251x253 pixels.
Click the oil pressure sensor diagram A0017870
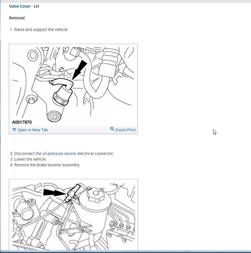tap(73, 85)
